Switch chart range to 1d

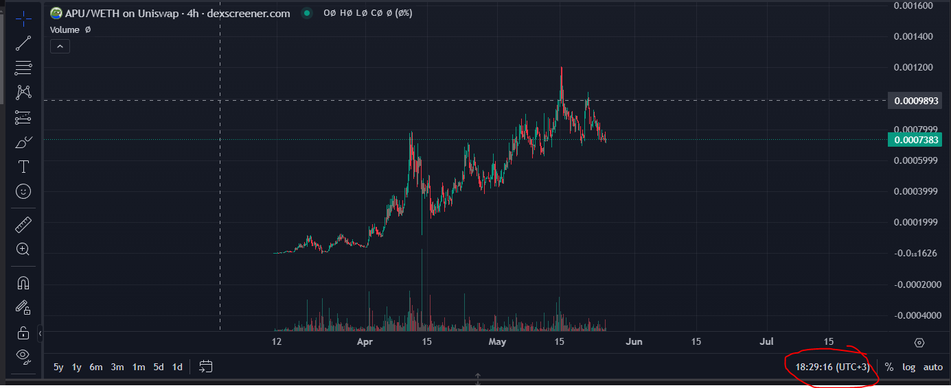pyautogui.click(x=177, y=367)
